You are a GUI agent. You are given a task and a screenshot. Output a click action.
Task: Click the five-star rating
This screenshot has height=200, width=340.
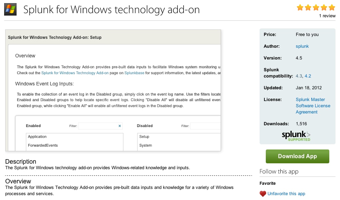point(316,8)
